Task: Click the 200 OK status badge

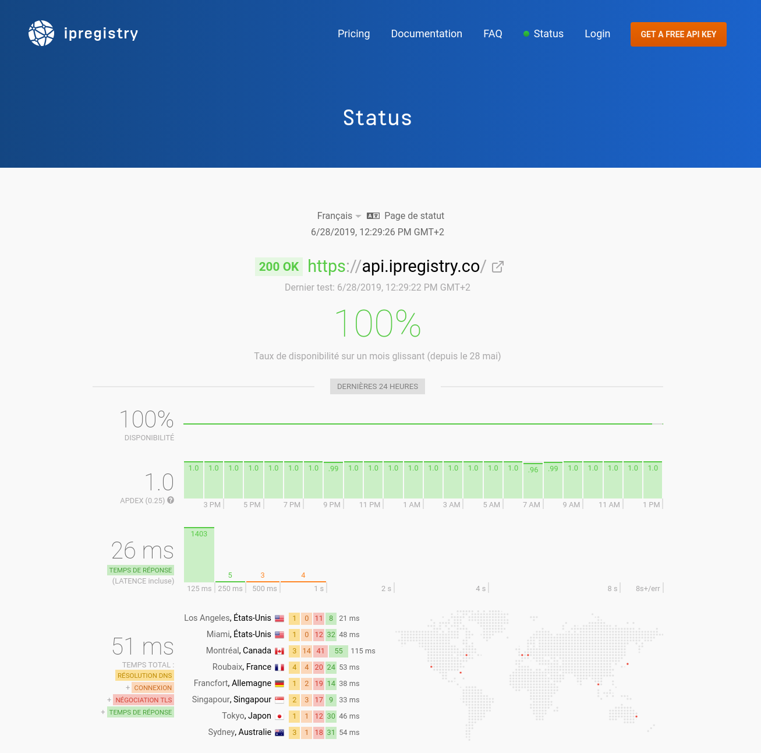Action: coord(279,267)
